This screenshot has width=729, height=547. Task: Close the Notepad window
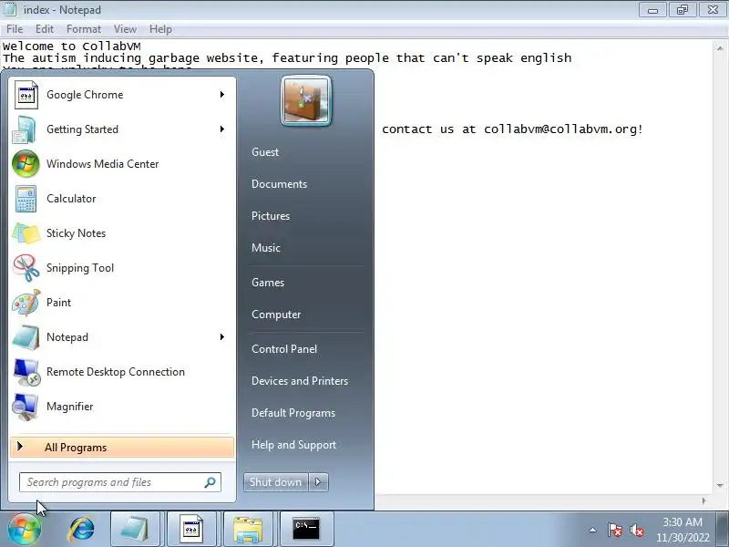tap(713, 10)
